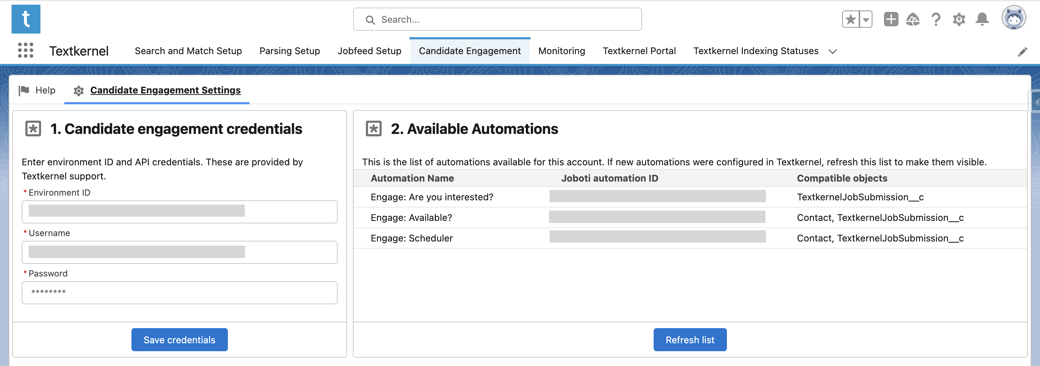
Task: Open Textkernel Indexing Statuses tab
Action: [756, 51]
